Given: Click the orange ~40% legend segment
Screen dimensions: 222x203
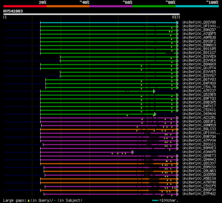Looking at the screenshot, I should 68,6.
